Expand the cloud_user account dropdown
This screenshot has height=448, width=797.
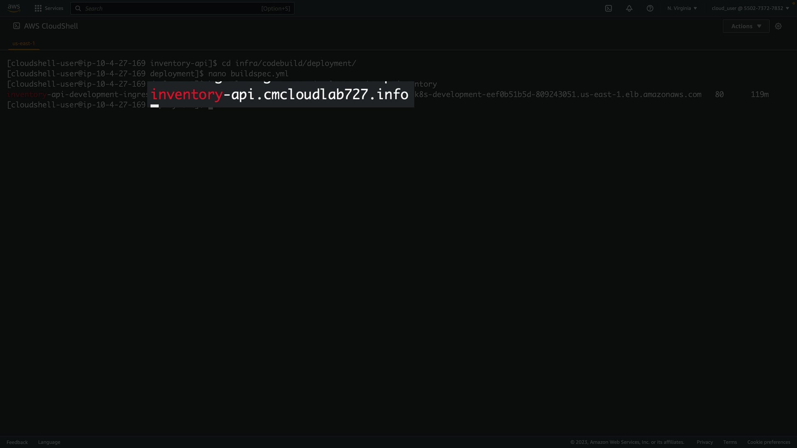tap(750, 8)
